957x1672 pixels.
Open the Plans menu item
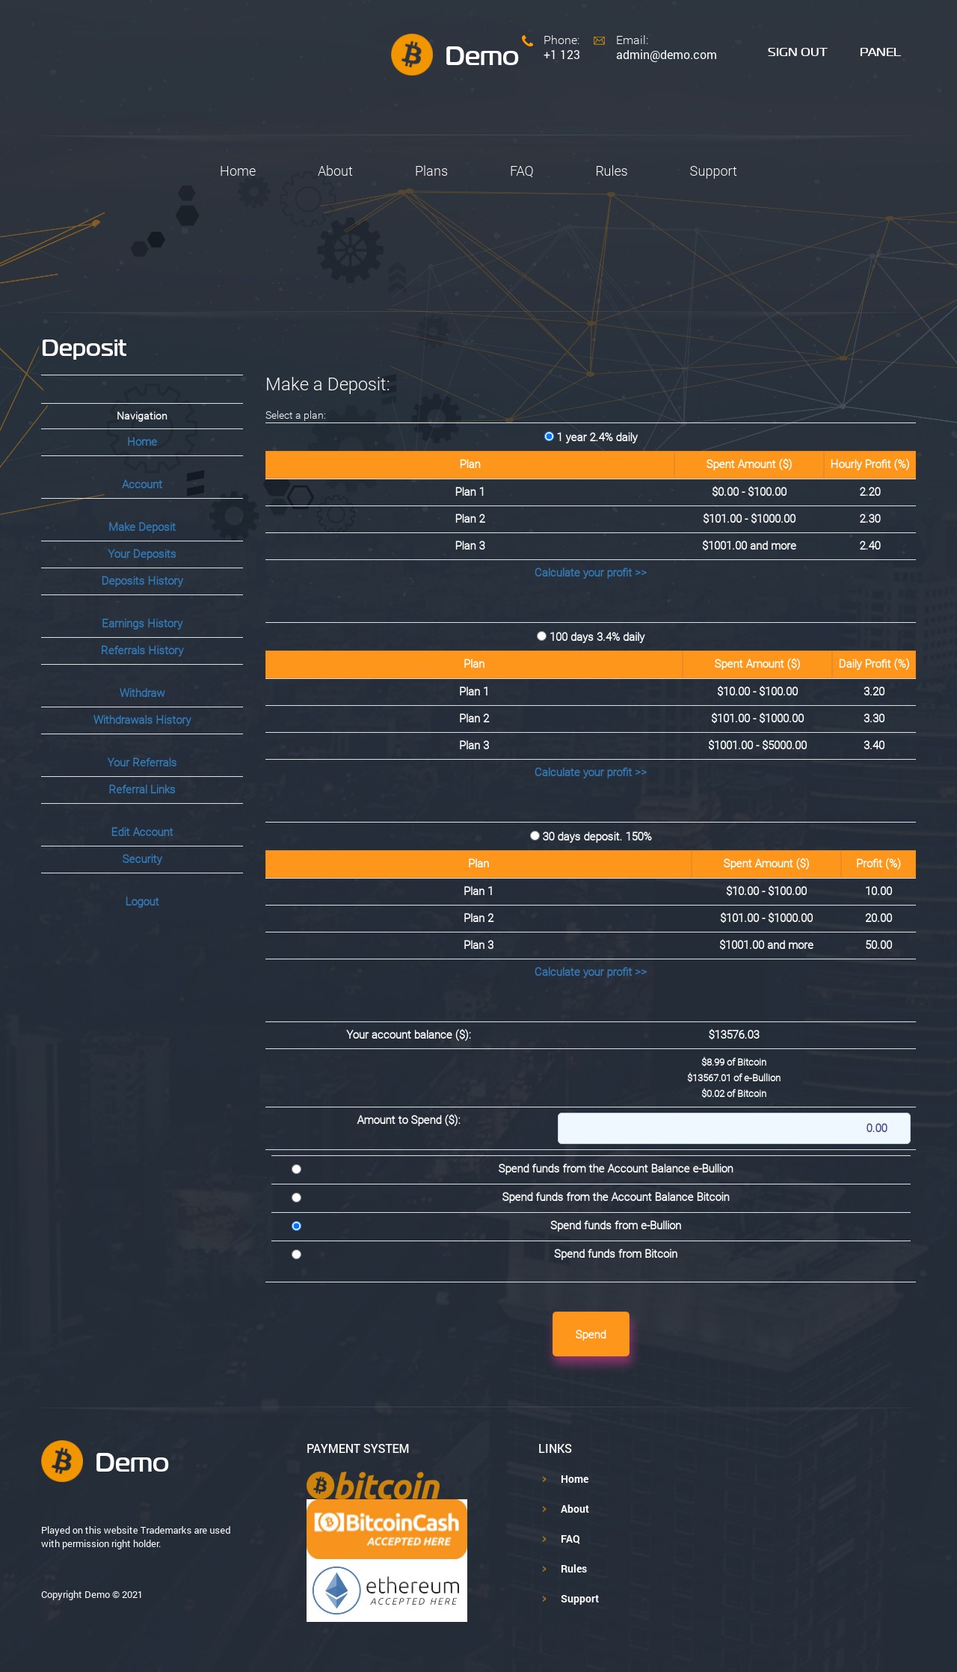tap(431, 171)
